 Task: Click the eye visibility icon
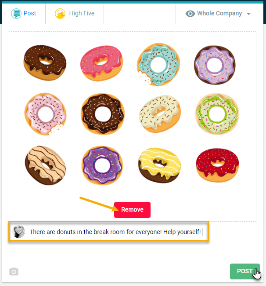pos(190,14)
